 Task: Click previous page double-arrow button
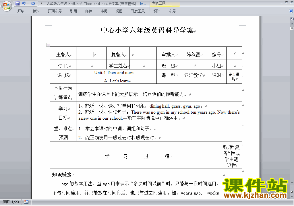point(292,187)
